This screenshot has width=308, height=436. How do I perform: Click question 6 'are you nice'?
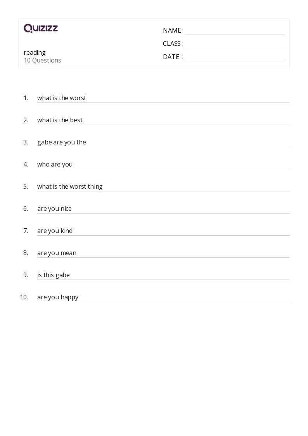point(54,208)
